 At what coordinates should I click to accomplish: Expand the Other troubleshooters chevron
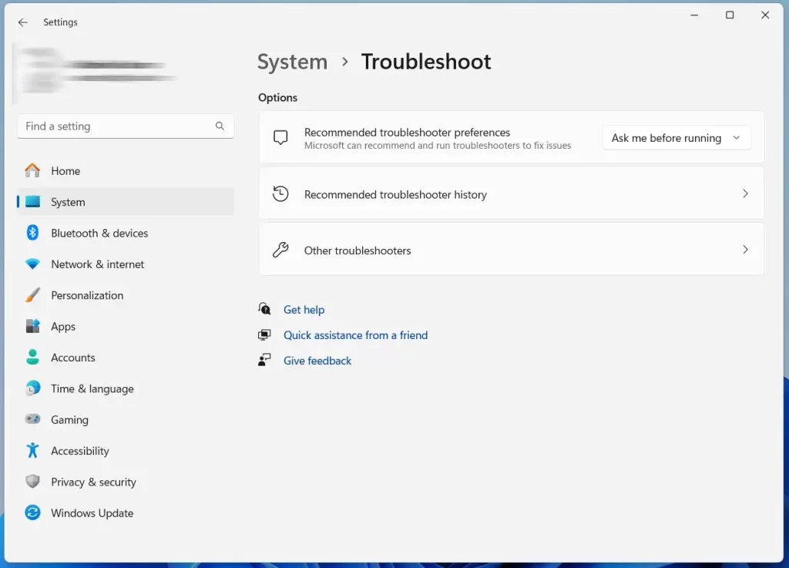(x=745, y=250)
